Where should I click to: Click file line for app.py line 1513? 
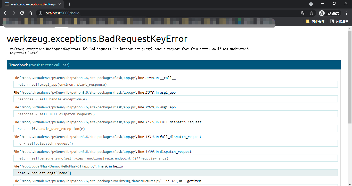coord(107,137)
